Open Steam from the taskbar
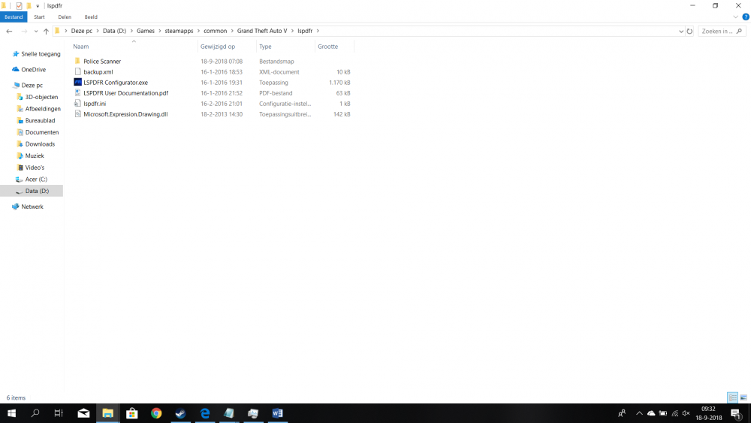The height and width of the screenshot is (423, 751). pos(180,413)
